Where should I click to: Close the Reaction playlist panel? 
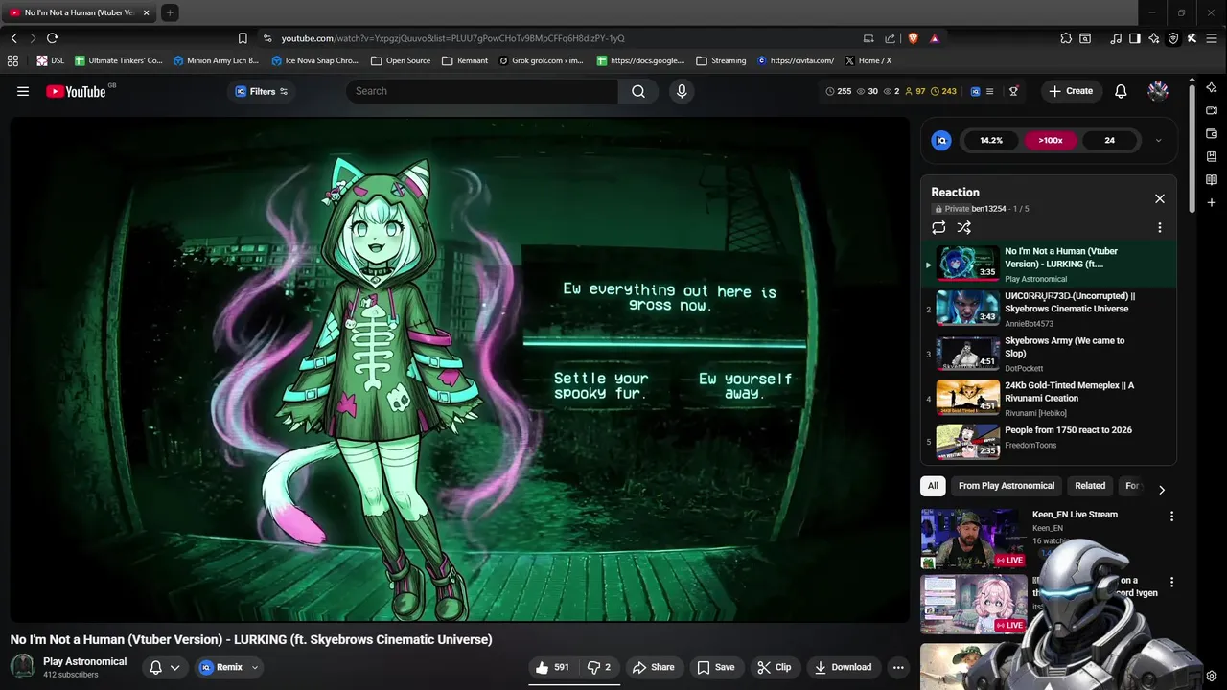point(1160,198)
